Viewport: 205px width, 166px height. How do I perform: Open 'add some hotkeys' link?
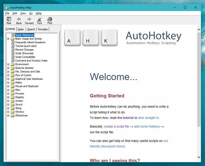click(x=147, y=127)
